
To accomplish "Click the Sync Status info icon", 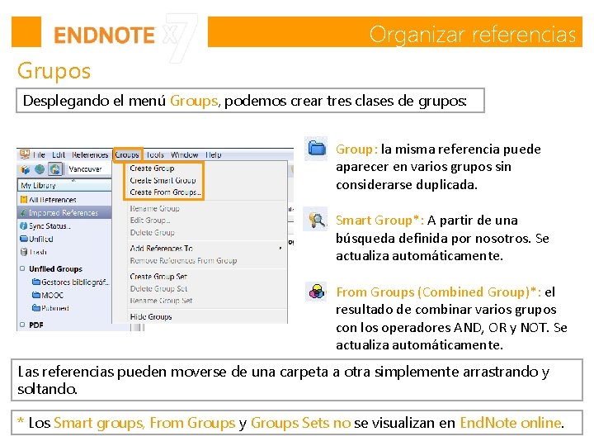I will tap(23, 226).
